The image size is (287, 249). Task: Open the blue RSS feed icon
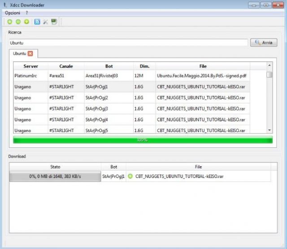(x=37, y=22)
